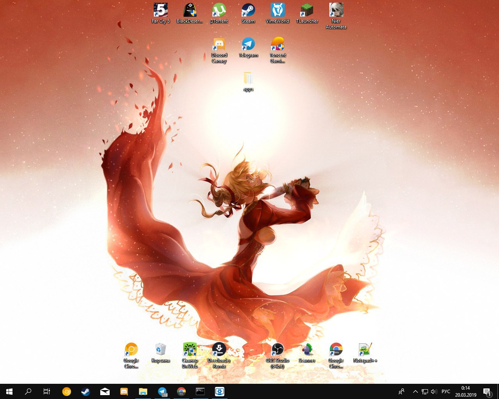Select the VimeWorld desktop shortcut
The height and width of the screenshot is (399, 499).
(277, 13)
